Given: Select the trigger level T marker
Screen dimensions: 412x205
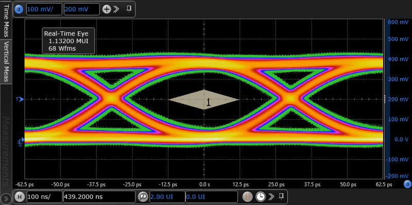Looking at the screenshot, I should (20, 99).
